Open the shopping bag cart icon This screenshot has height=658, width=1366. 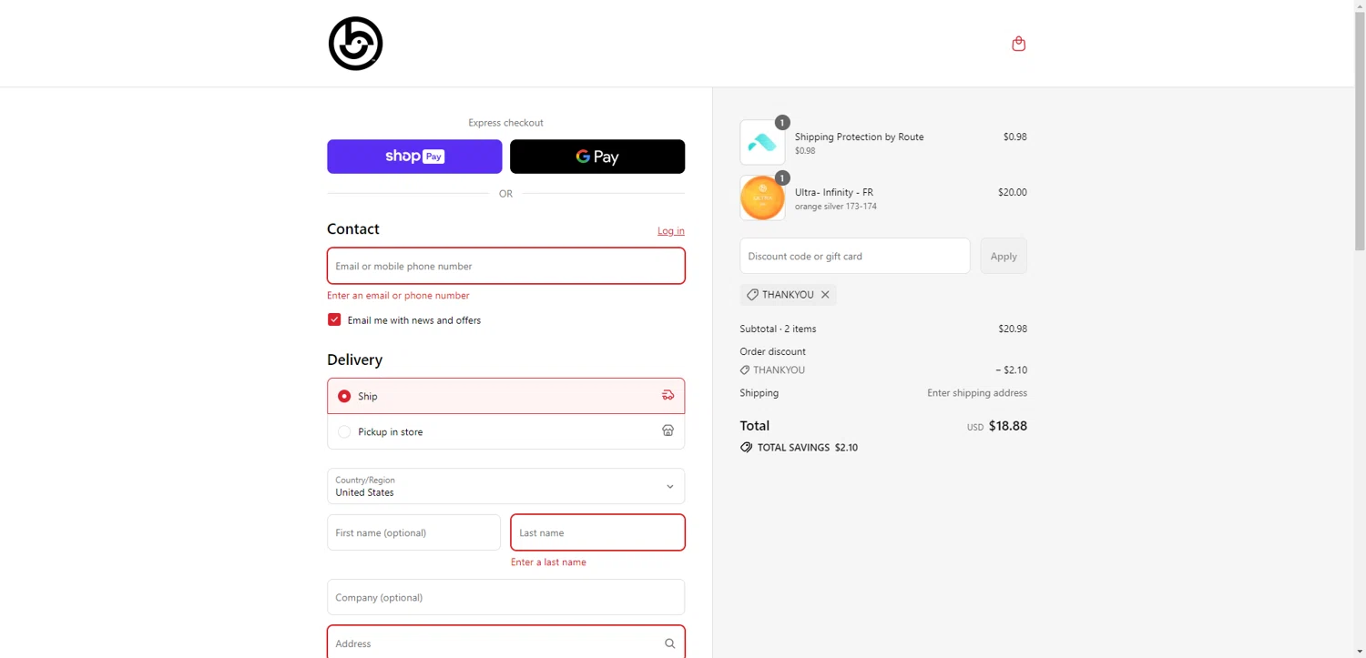(x=1018, y=44)
